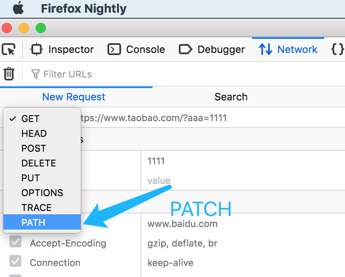Open the Firefox Nightly application menu

click(84, 9)
